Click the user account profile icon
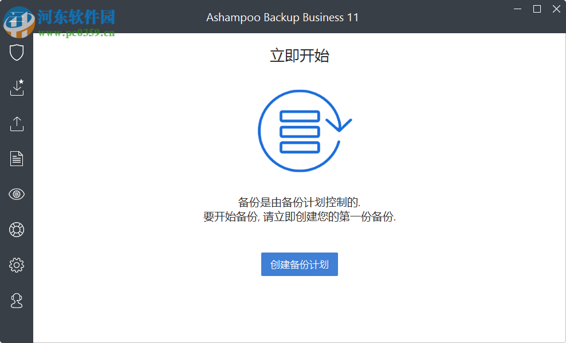This screenshot has width=566, height=343. tap(17, 300)
